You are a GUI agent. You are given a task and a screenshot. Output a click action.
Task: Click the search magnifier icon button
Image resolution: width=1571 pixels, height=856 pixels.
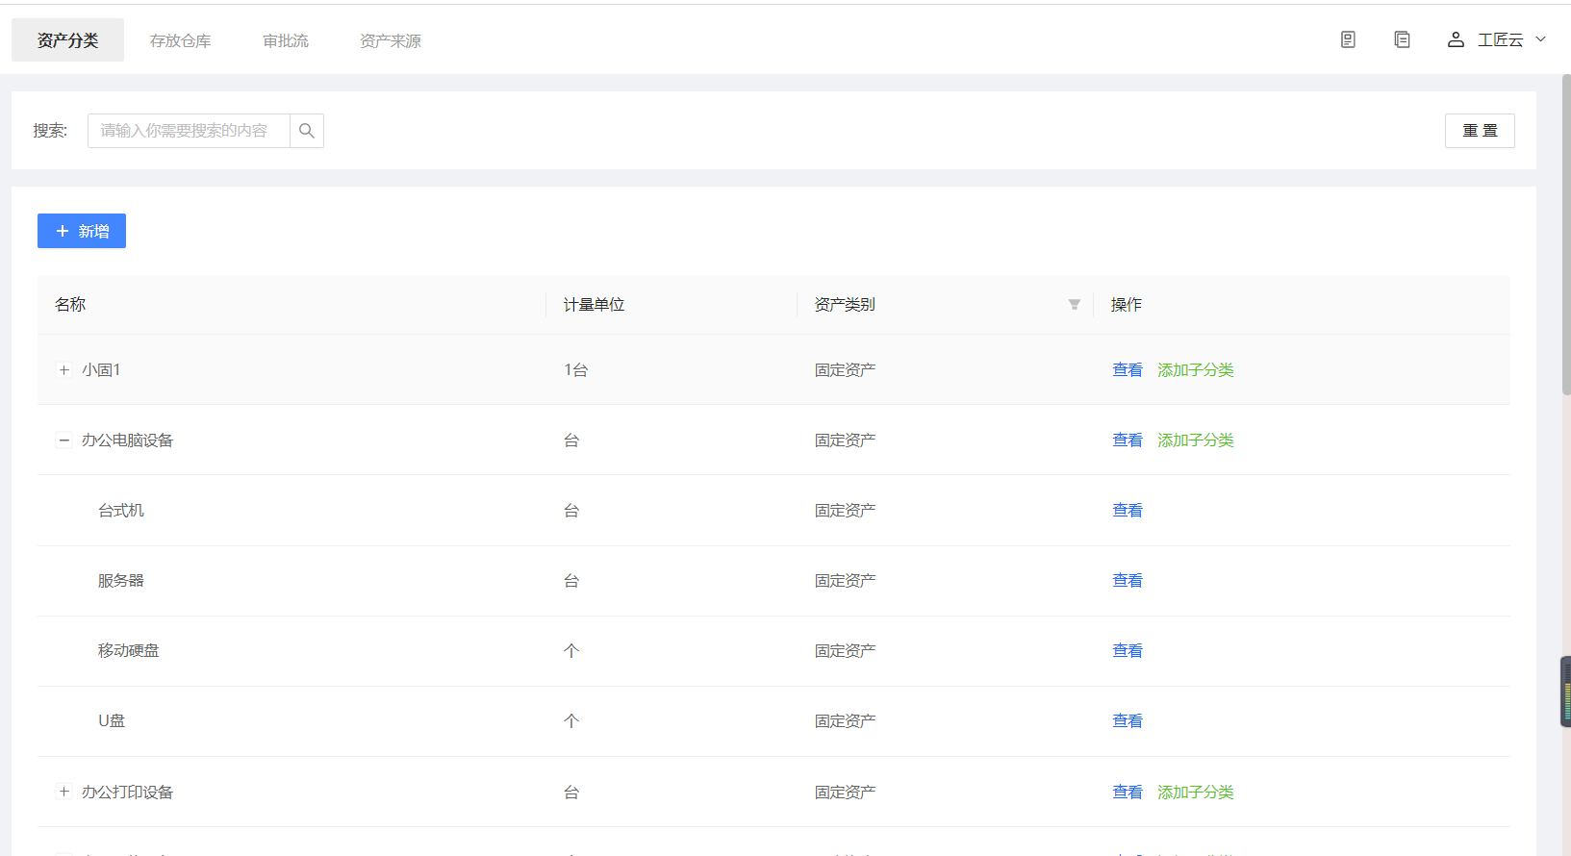coord(307,131)
